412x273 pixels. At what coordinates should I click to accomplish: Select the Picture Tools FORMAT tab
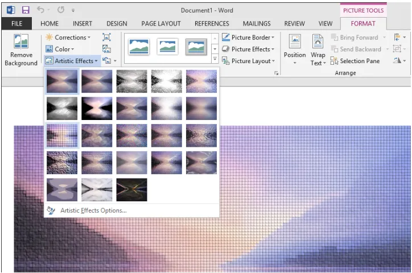point(363,24)
